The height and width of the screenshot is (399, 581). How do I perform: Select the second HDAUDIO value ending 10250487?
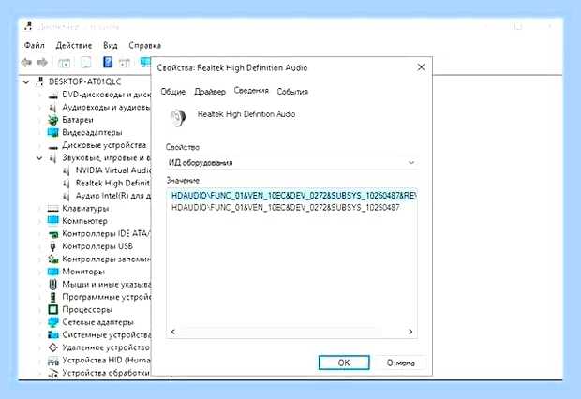[x=285, y=208]
